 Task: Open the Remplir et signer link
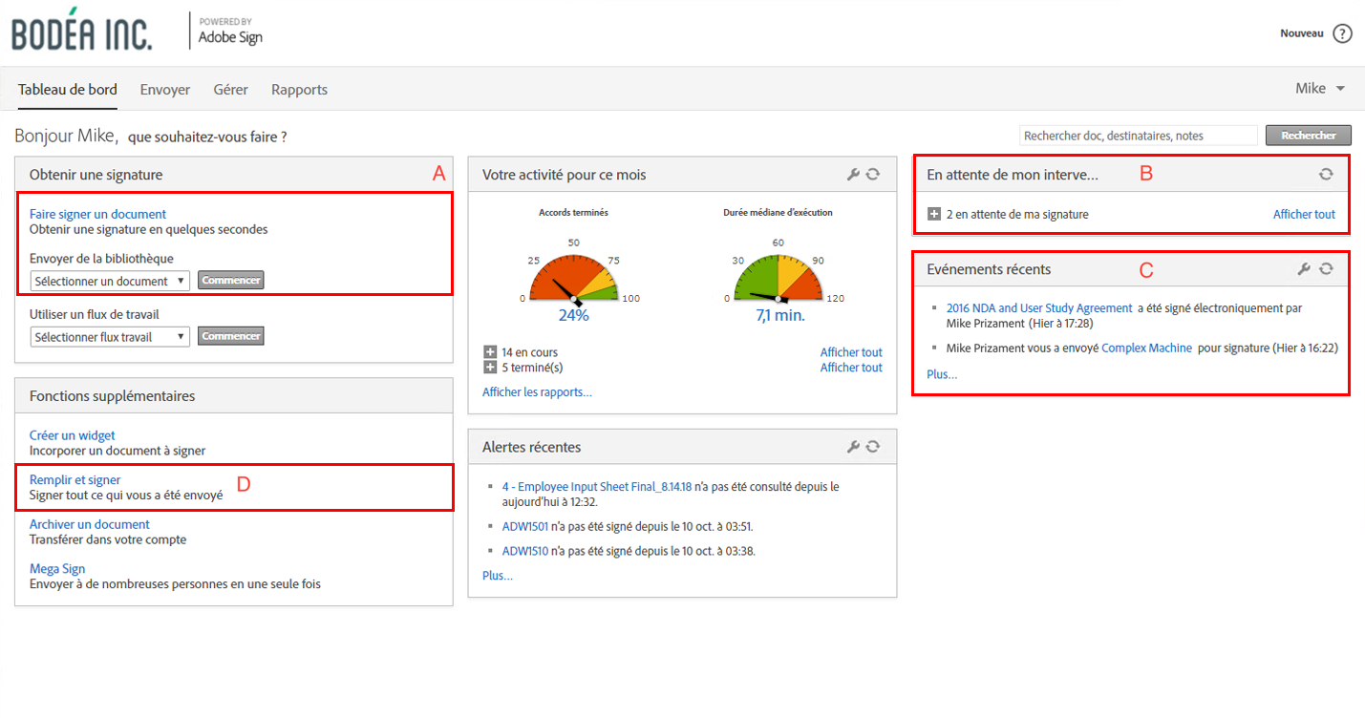click(75, 479)
